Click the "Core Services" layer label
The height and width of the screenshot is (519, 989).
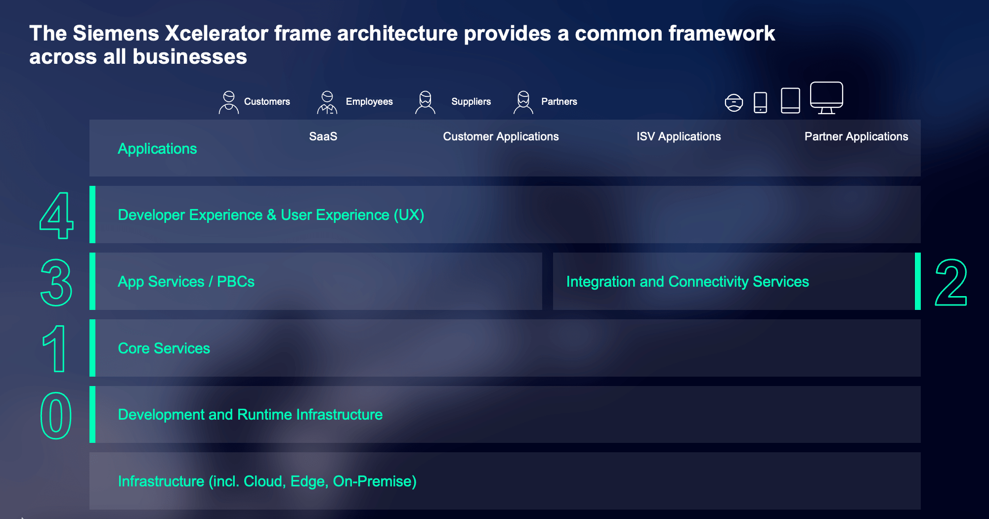(164, 348)
